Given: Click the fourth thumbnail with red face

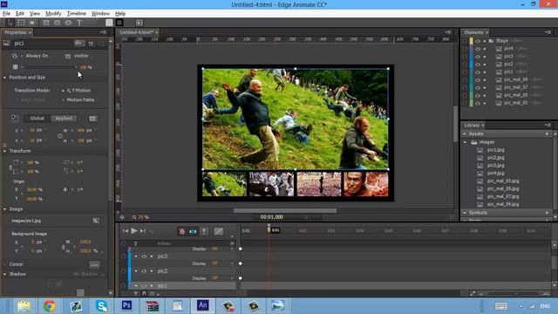Looking at the screenshot, I should pyautogui.click(x=366, y=184).
